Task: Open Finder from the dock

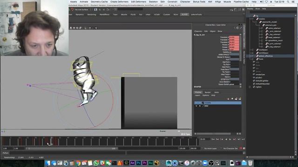Action: click(x=47, y=163)
